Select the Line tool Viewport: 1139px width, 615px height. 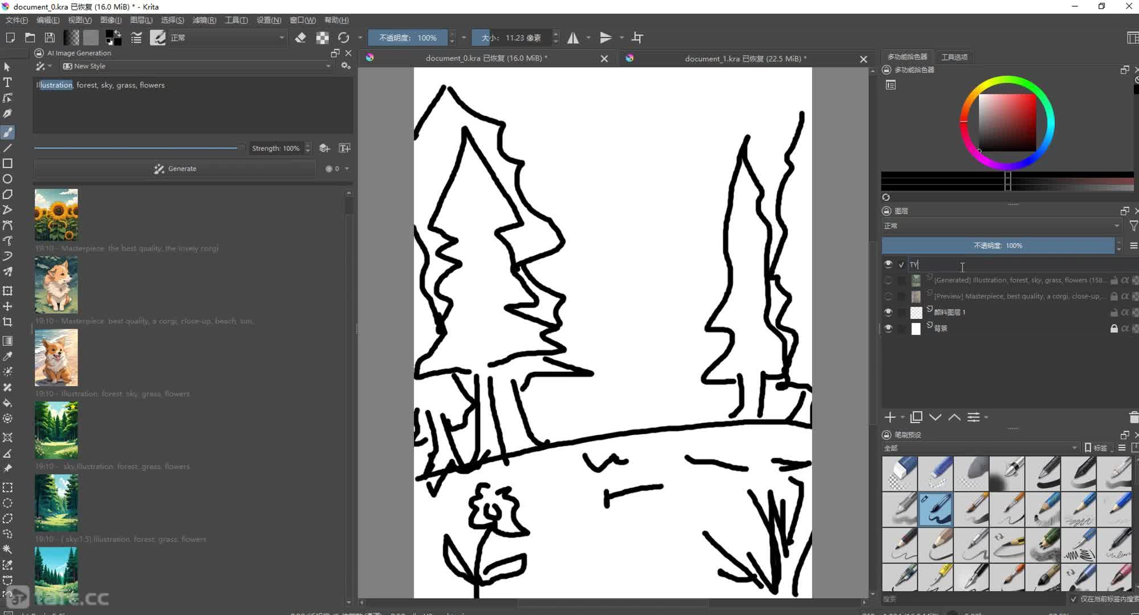pyautogui.click(x=7, y=148)
